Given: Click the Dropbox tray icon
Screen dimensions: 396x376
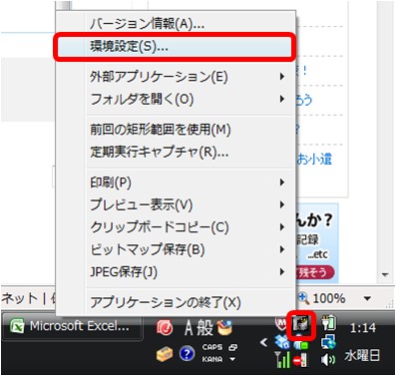Looking at the screenshot, I should [282, 342].
